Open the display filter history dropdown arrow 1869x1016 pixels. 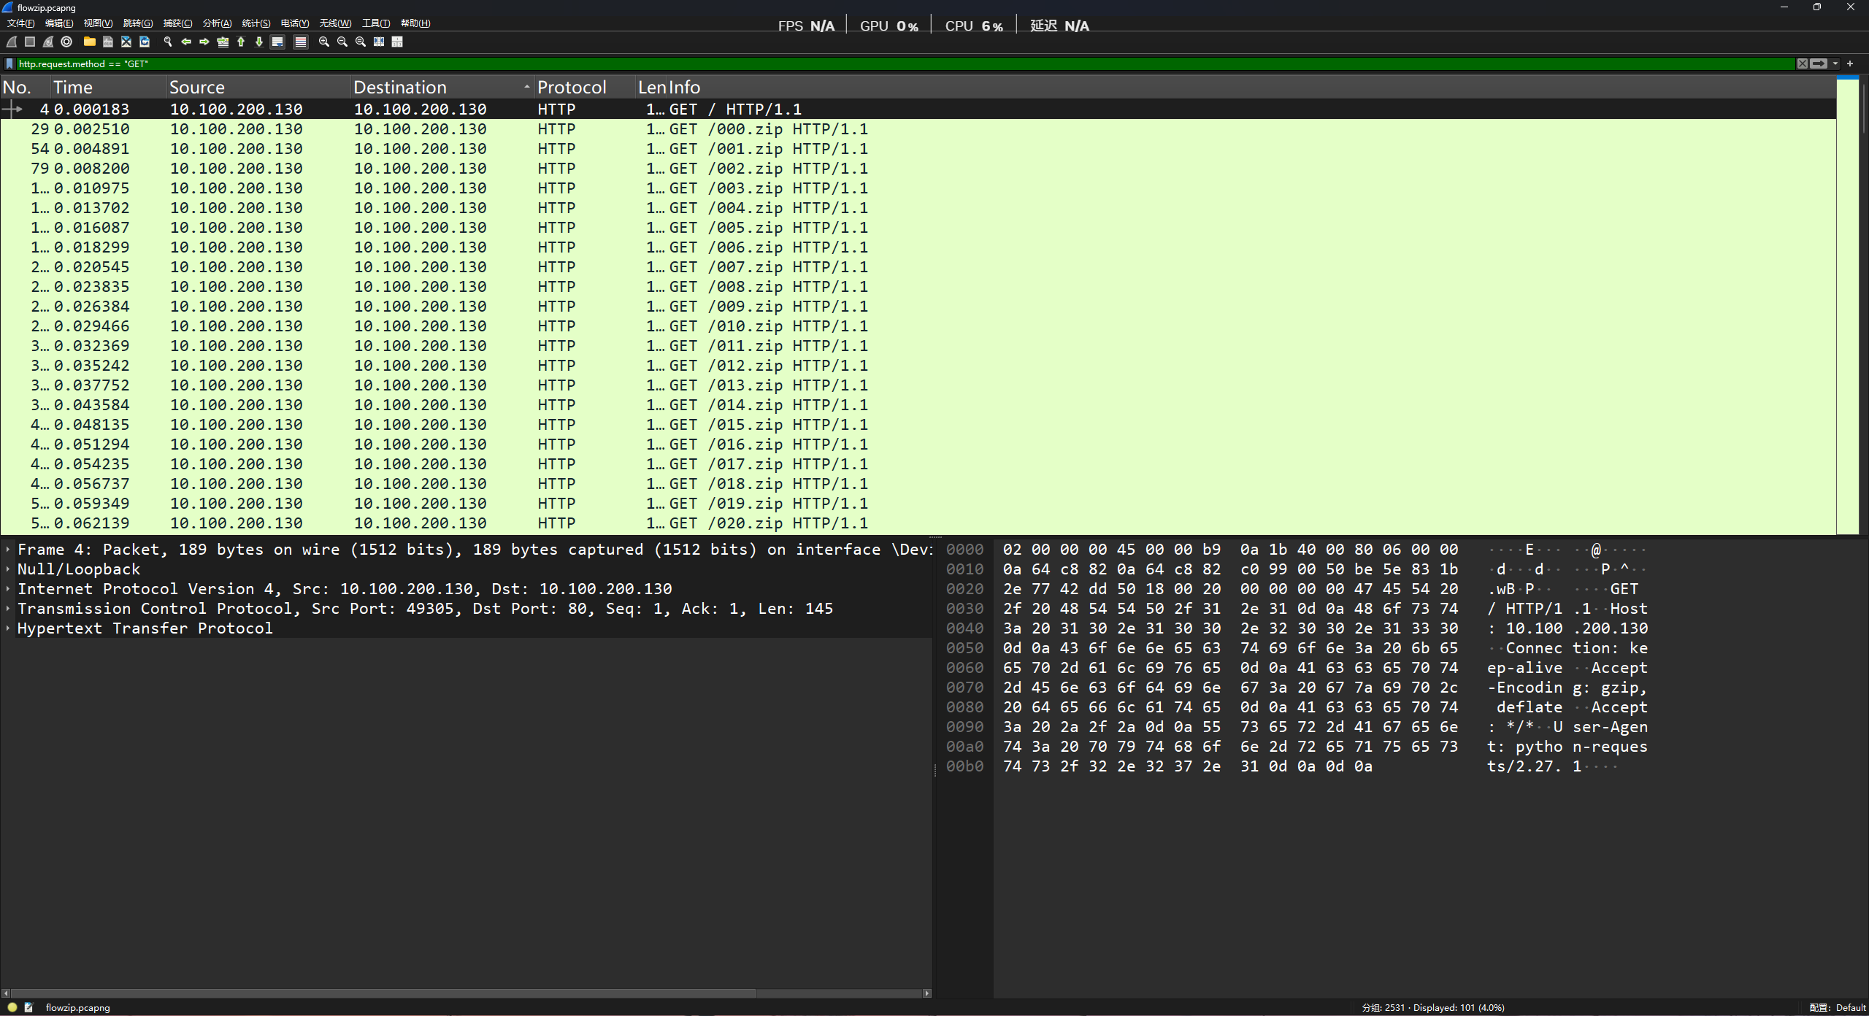(x=1835, y=64)
